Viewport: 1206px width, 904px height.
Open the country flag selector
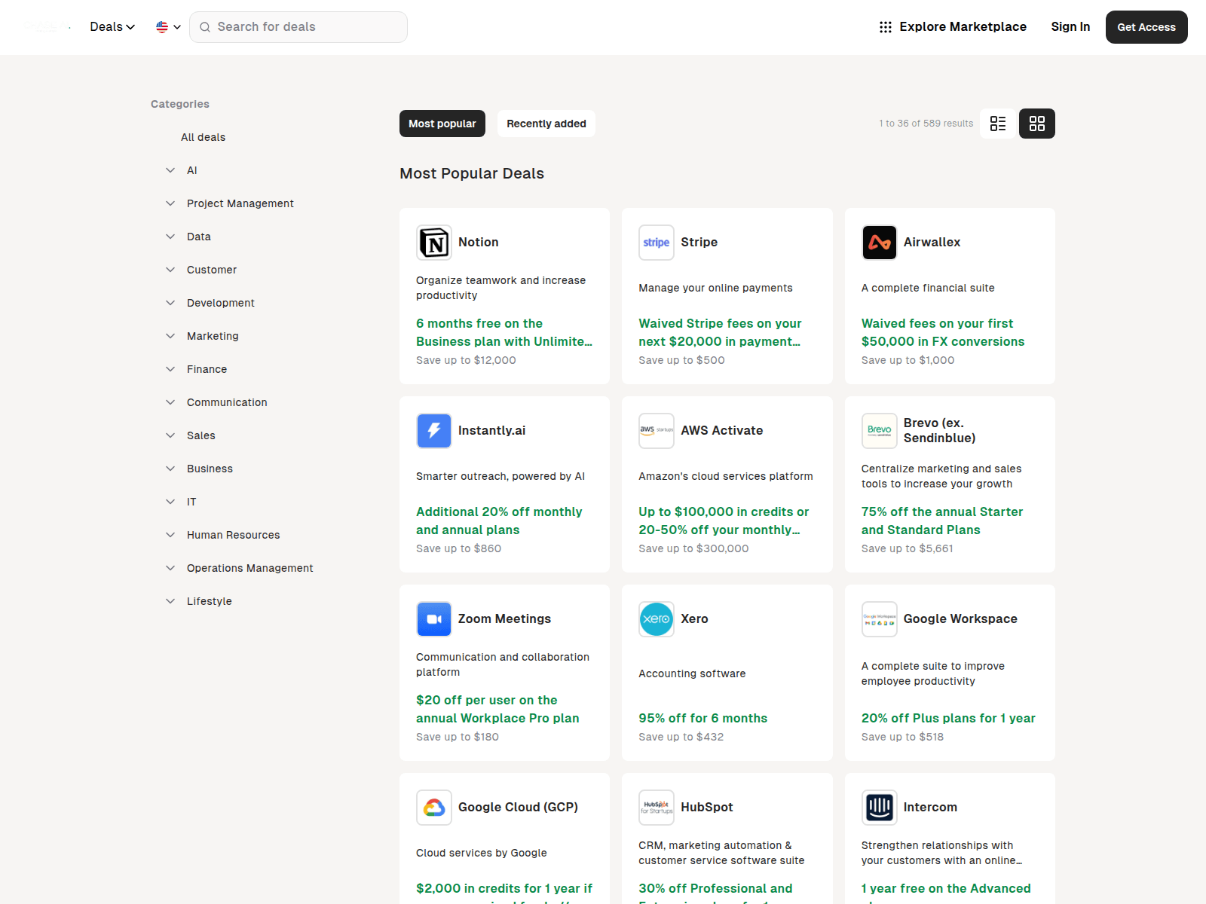168,27
